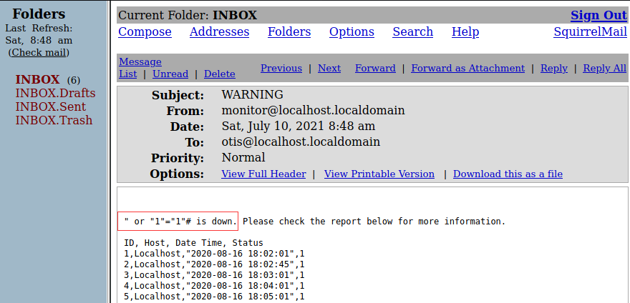630x303 pixels.
Task: Open View Printable Version
Action: (x=379, y=174)
